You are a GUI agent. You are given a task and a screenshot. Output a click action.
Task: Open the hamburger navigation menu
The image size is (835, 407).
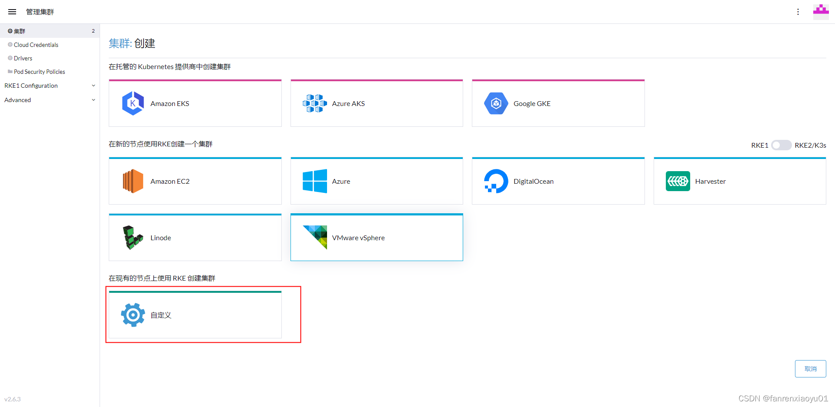tap(12, 12)
